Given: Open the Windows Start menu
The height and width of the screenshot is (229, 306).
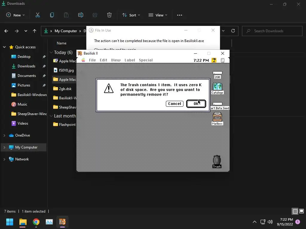Looking at the screenshot, I should [x=10, y=222].
